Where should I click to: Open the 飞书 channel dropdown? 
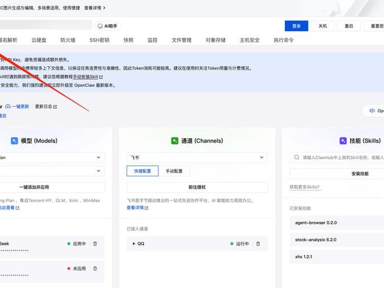pos(197,157)
